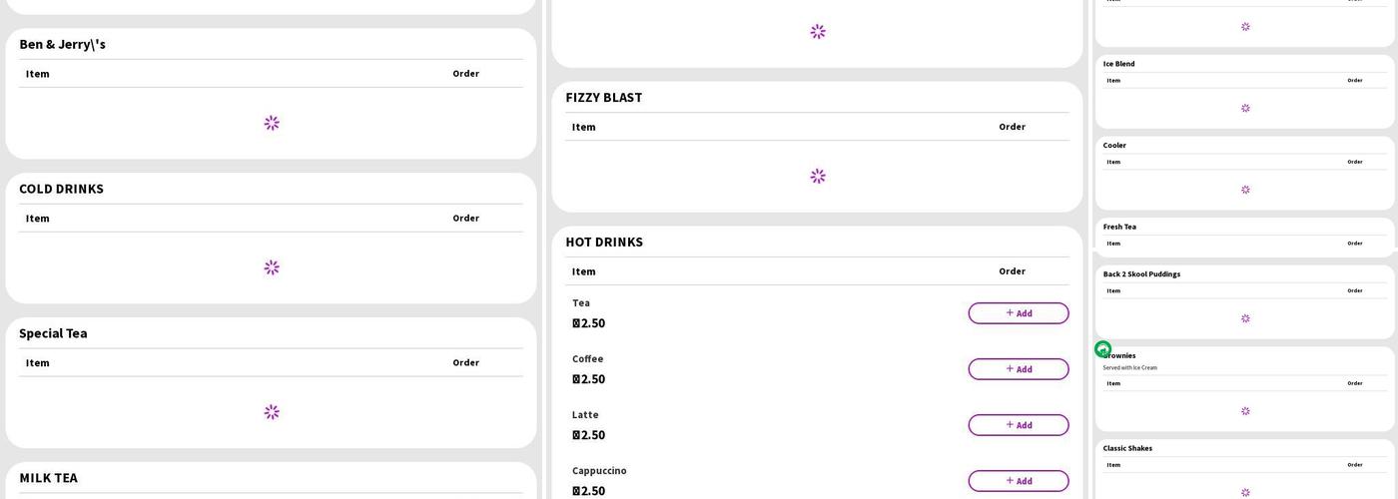The width and height of the screenshot is (1398, 499).
Task: Click the Back 2 Skool Puddings spinner
Action: pyautogui.click(x=1245, y=318)
